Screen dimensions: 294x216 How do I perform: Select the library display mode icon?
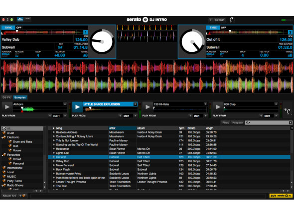[x=27, y=19]
